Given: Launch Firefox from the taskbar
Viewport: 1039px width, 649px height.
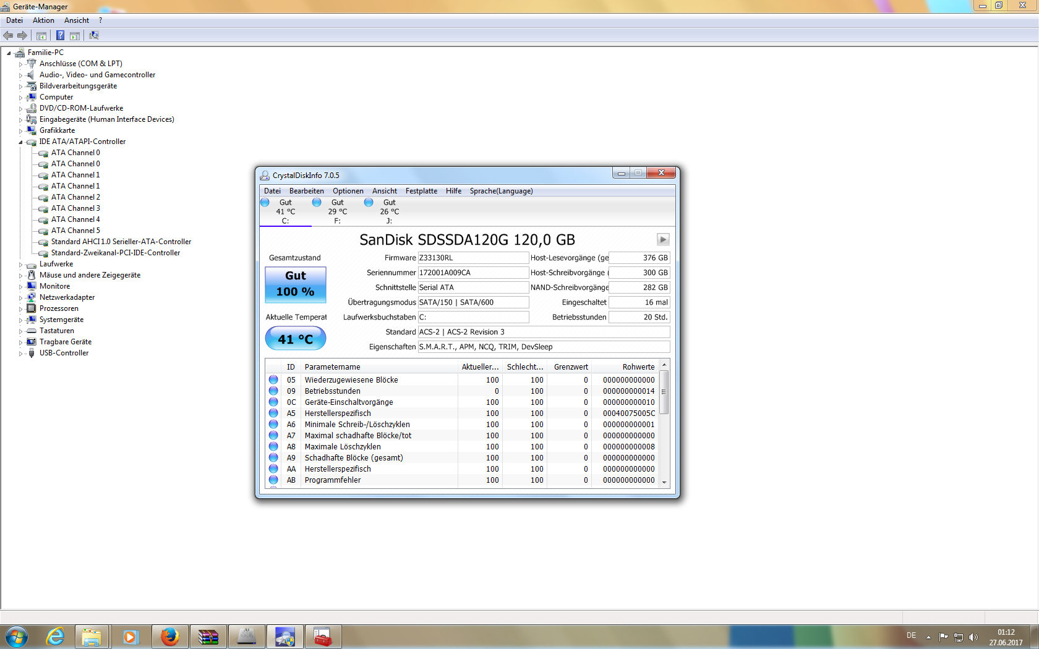Looking at the screenshot, I should (169, 637).
